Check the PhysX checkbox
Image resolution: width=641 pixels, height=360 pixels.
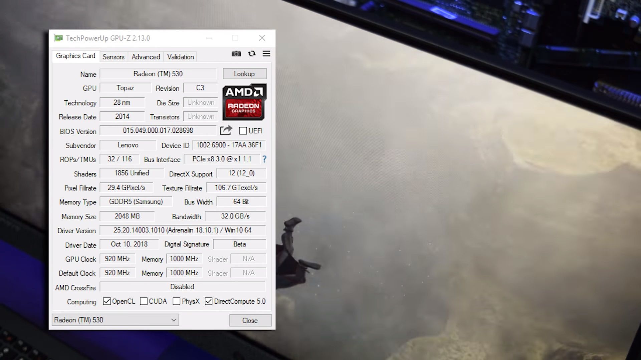(176, 301)
